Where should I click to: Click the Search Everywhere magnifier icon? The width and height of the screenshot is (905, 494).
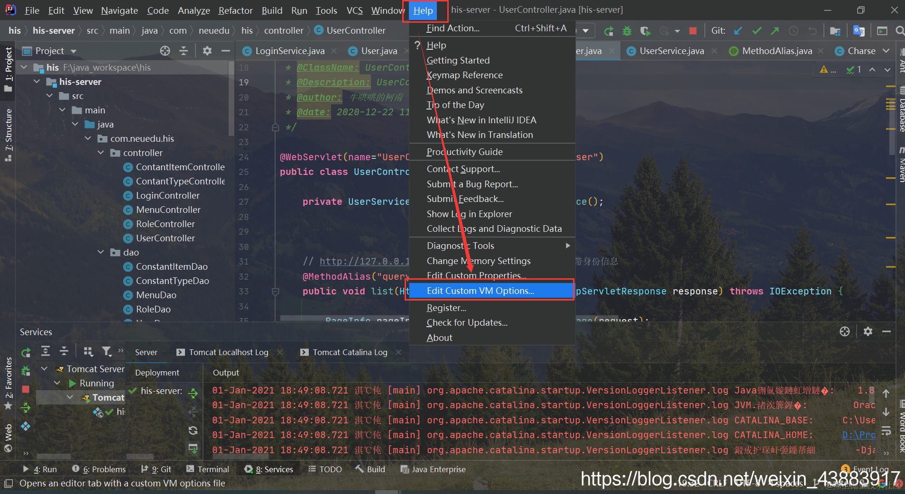pyautogui.click(x=899, y=31)
